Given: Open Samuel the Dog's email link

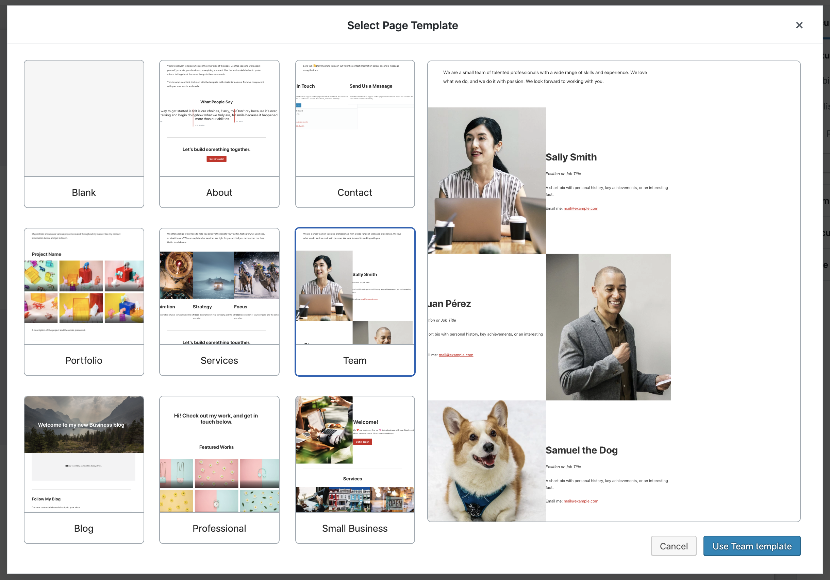Looking at the screenshot, I should tap(581, 501).
